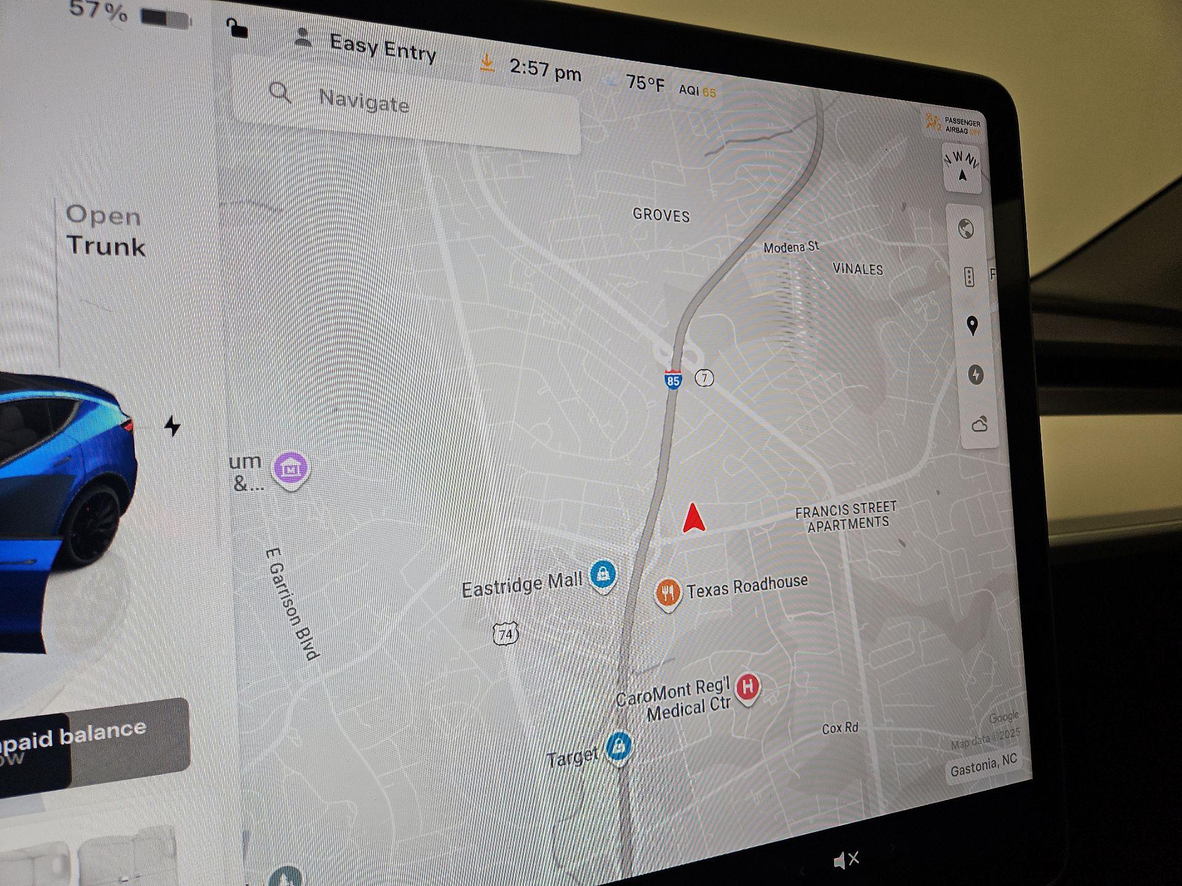Select CaroMont Reg'l Medical Ctr hospital pin
This screenshot has height=886, width=1182.
coord(748,688)
